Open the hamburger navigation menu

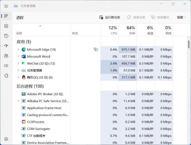pyautogui.click(x=6, y=6)
